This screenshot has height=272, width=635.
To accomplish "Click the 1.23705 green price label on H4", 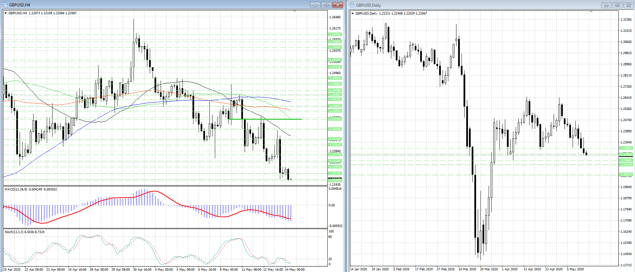I will 335,119.
